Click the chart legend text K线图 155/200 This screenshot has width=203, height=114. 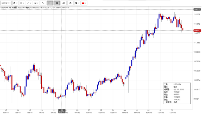pyautogui.click(x=18, y=8)
